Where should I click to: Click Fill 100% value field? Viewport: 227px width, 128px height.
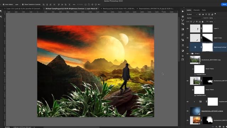pos(211,22)
